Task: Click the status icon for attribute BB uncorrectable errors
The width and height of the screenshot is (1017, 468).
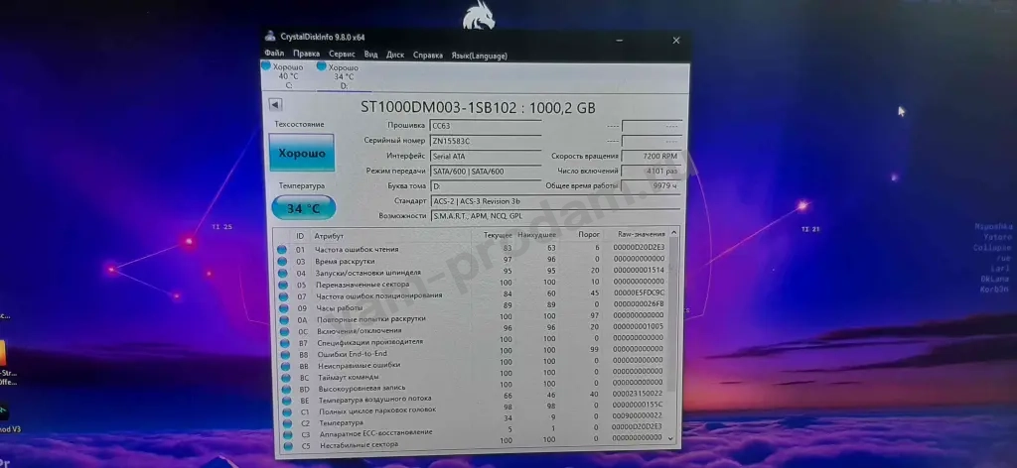Action: point(283,366)
